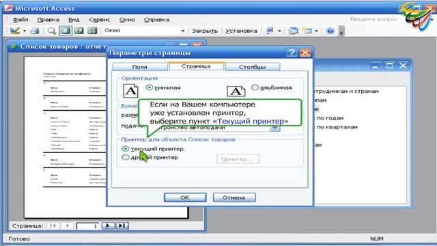
Task: Click the New Object icon
Action: point(307,31)
